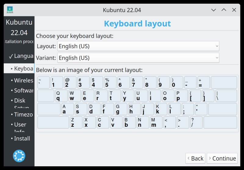Click the question mark slash key
Screen dimensions: 244x170
pos(196,122)
